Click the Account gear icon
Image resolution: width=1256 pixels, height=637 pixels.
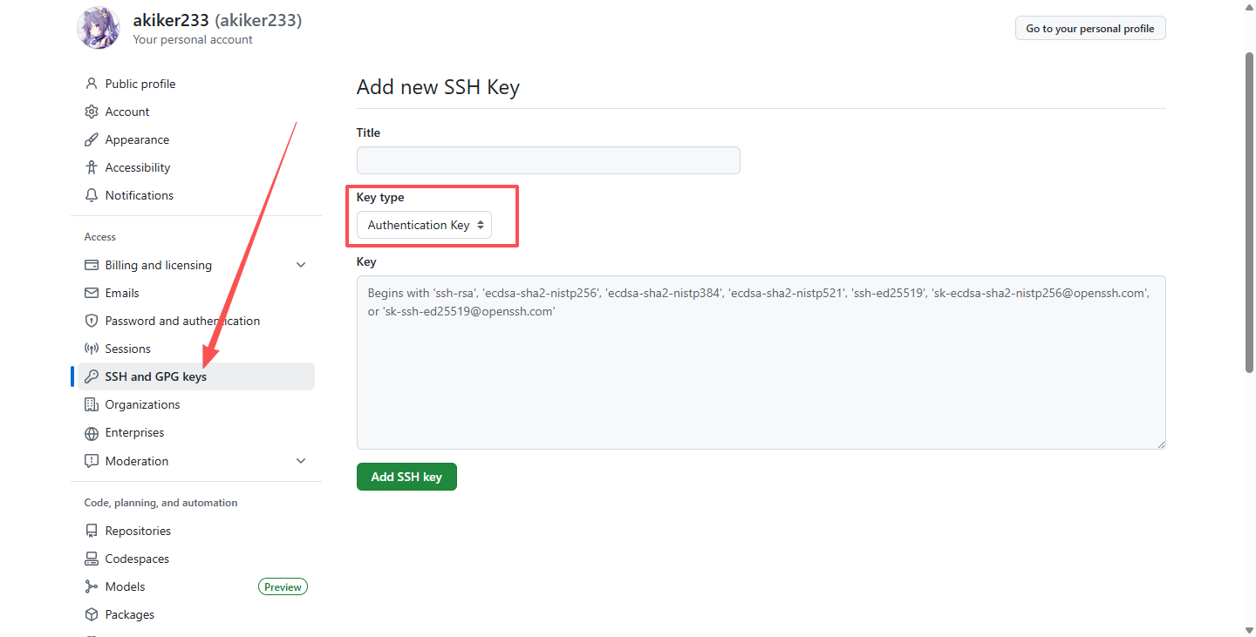(91, 112)
